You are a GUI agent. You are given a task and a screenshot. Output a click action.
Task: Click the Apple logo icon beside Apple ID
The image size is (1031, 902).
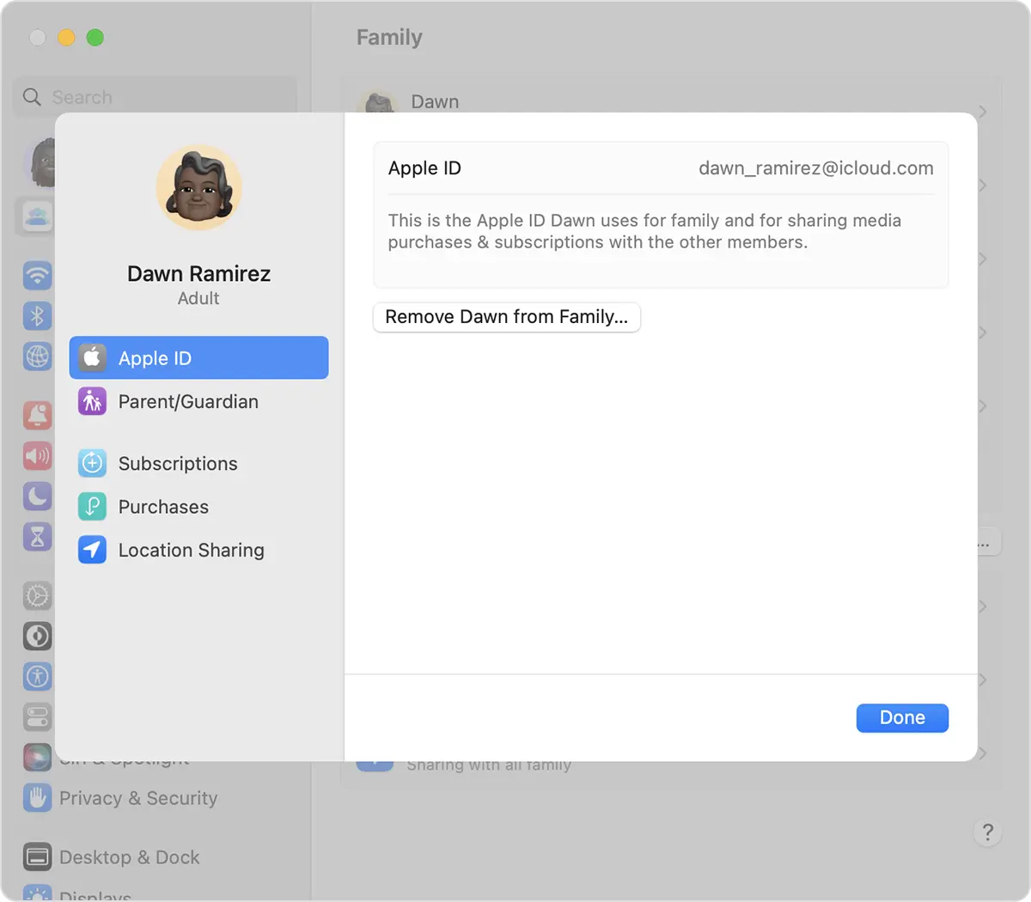click(x=93, y=357)
